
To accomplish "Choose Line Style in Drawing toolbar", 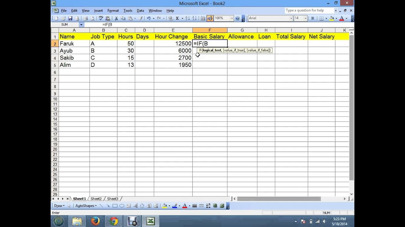I will [194, 206].
